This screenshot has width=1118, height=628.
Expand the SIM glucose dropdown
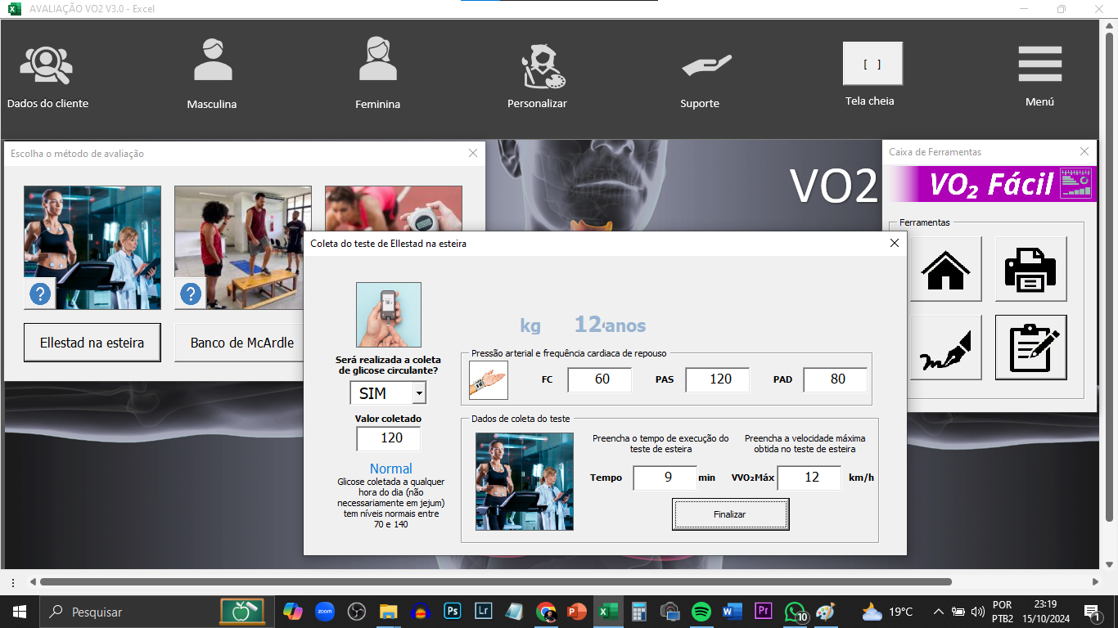coord(419,393)
